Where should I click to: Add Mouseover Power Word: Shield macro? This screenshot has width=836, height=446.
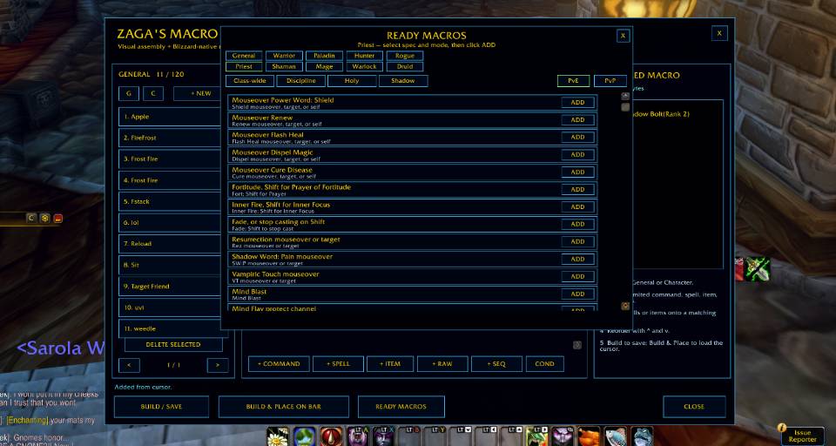pos(578,103)
